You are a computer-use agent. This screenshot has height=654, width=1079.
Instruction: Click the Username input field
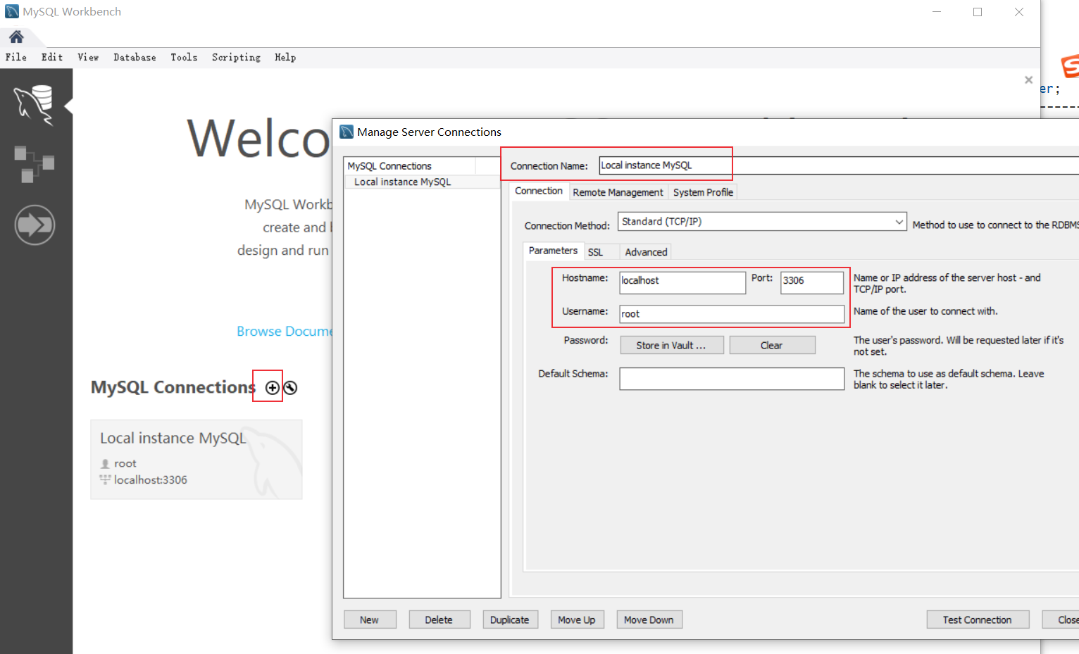click(x=732, y=314)
